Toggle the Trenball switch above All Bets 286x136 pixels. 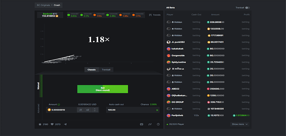click(247, 7)
